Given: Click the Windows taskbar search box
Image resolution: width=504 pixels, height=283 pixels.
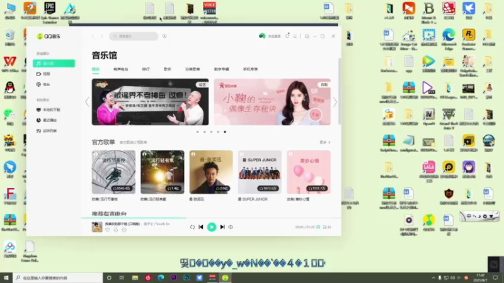Looking at the screenshot, I should [x=58, y=277].
